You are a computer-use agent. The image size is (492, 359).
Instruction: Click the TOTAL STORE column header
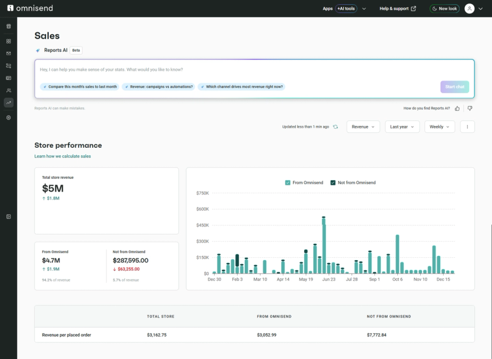[x=161, y=316]
